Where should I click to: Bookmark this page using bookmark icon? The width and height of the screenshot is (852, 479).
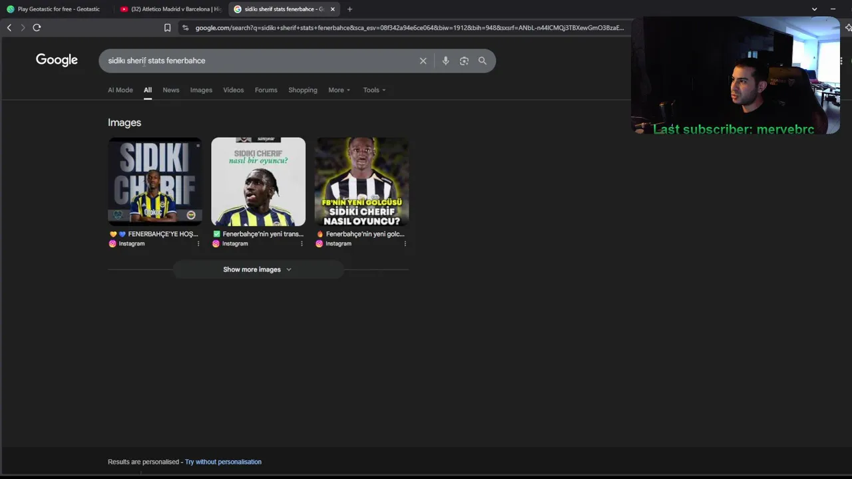(167, 27)
